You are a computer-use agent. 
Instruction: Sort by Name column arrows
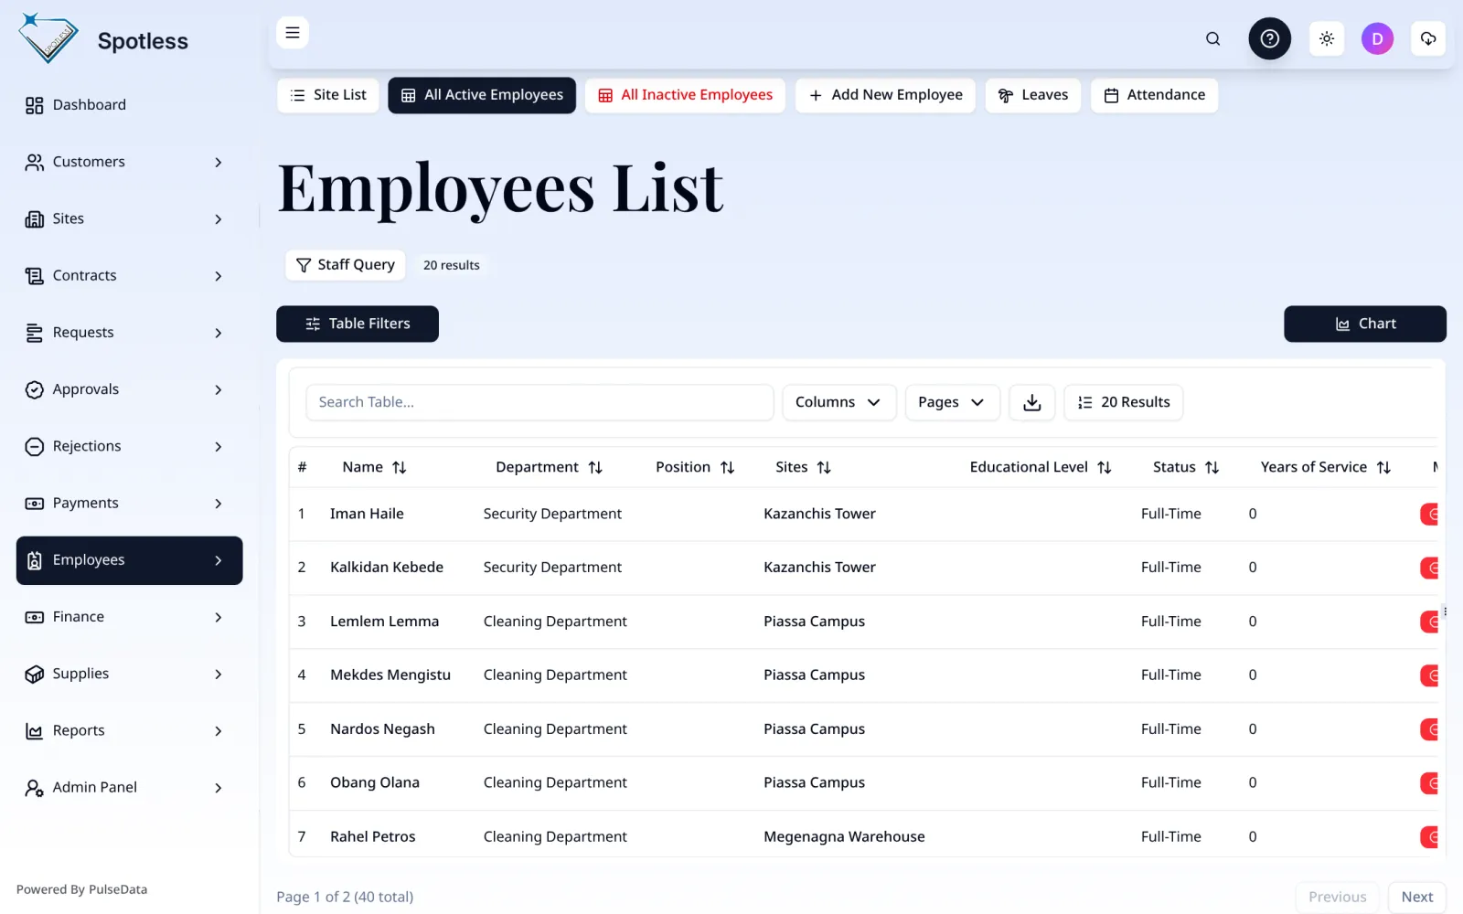coord(400,467)
